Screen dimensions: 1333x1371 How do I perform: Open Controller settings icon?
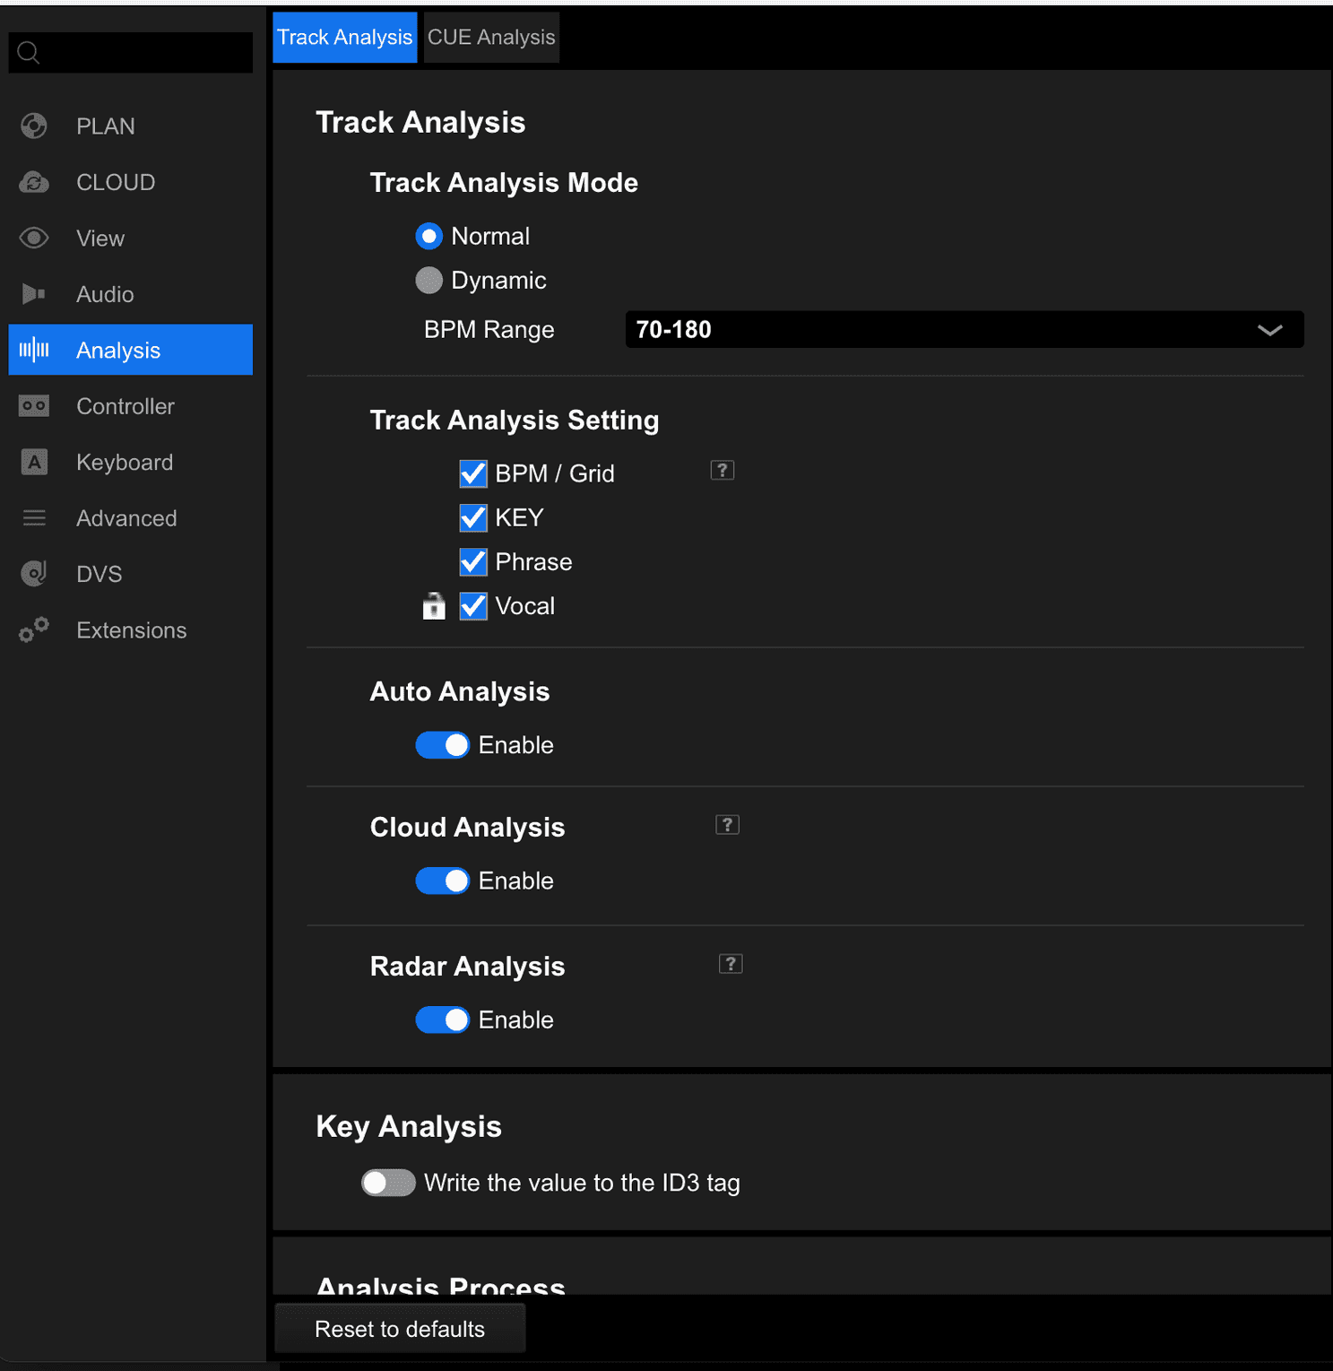tap(34, 406)
